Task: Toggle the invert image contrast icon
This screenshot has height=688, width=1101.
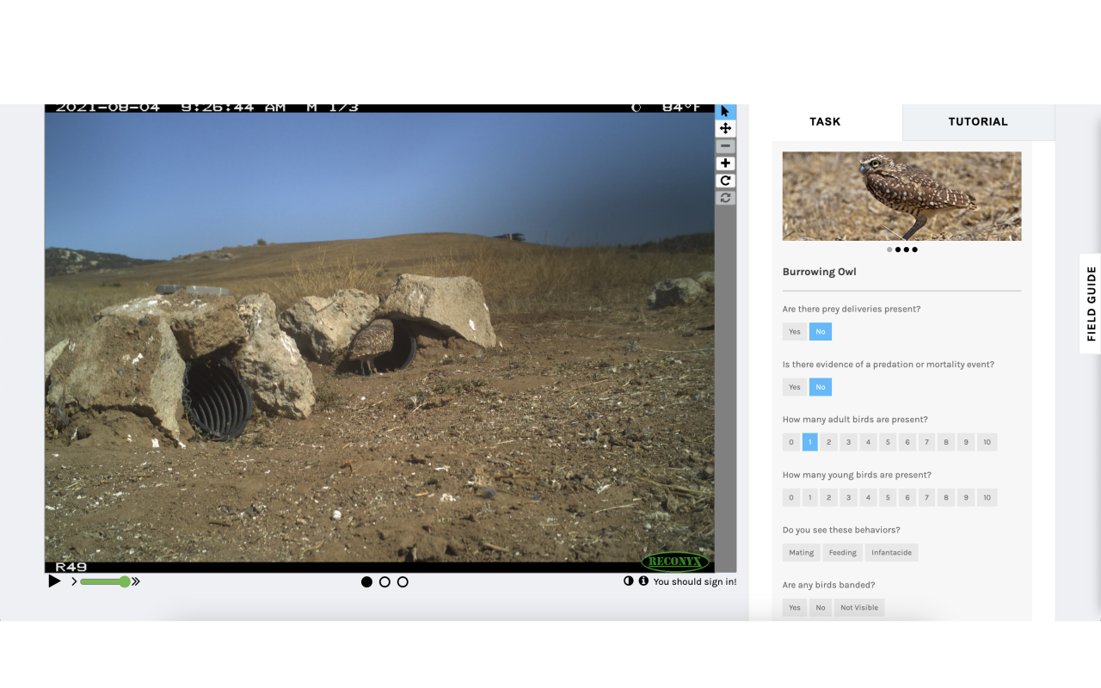Action: coord(629,581)
